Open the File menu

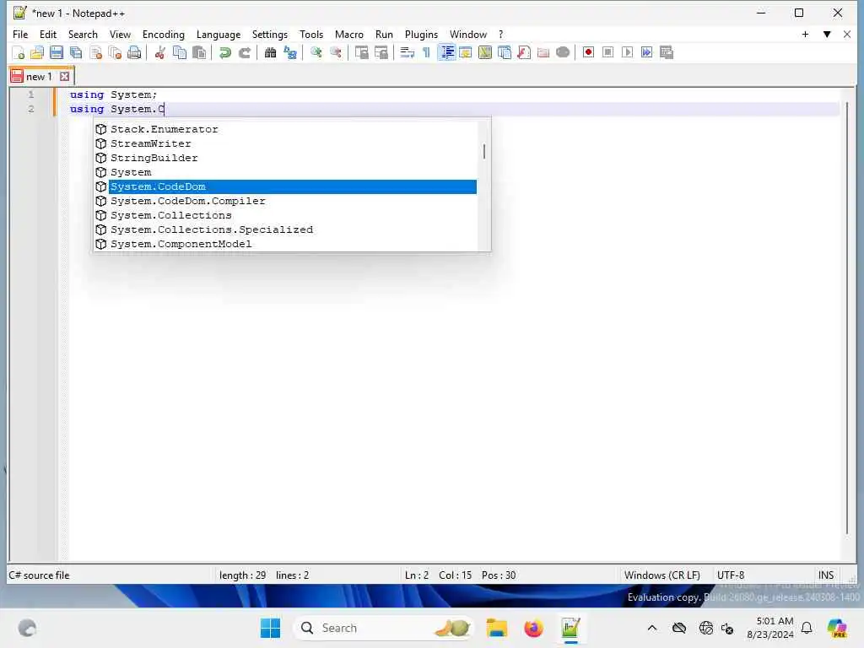(x=20, y=34)
